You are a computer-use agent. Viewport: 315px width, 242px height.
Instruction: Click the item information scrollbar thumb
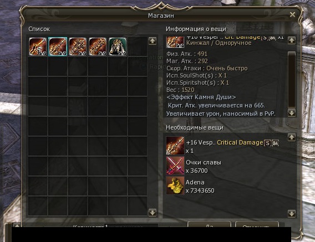click(292, 80)
